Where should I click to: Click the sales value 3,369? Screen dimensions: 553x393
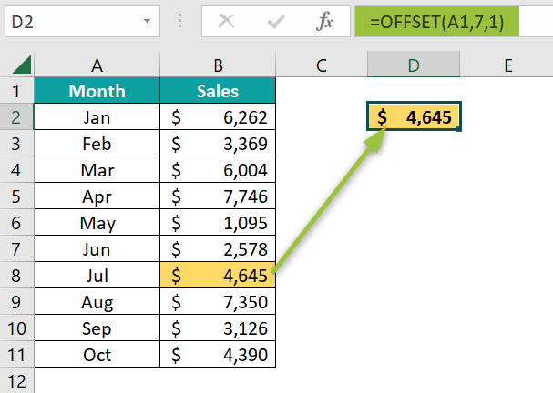pyautogui.click(x=218, y=144)
